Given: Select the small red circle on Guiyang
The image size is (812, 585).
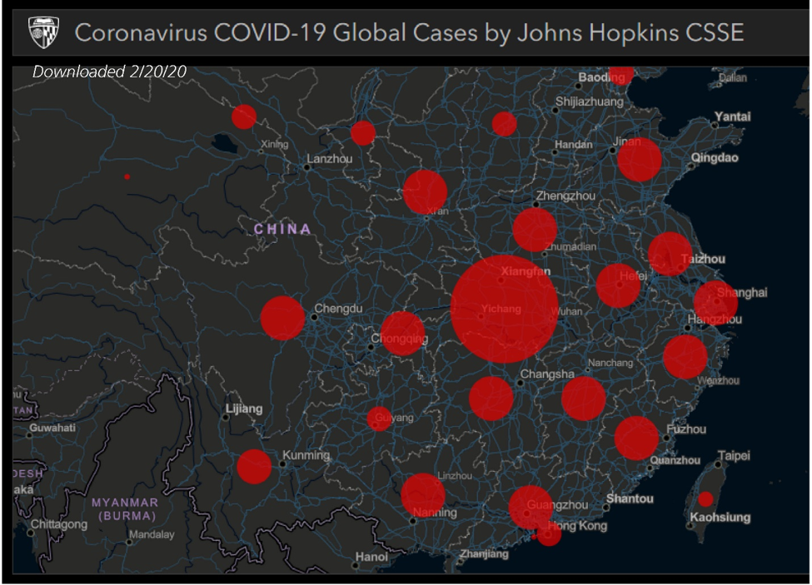Looking at the screenshot, I should point(379,419).
